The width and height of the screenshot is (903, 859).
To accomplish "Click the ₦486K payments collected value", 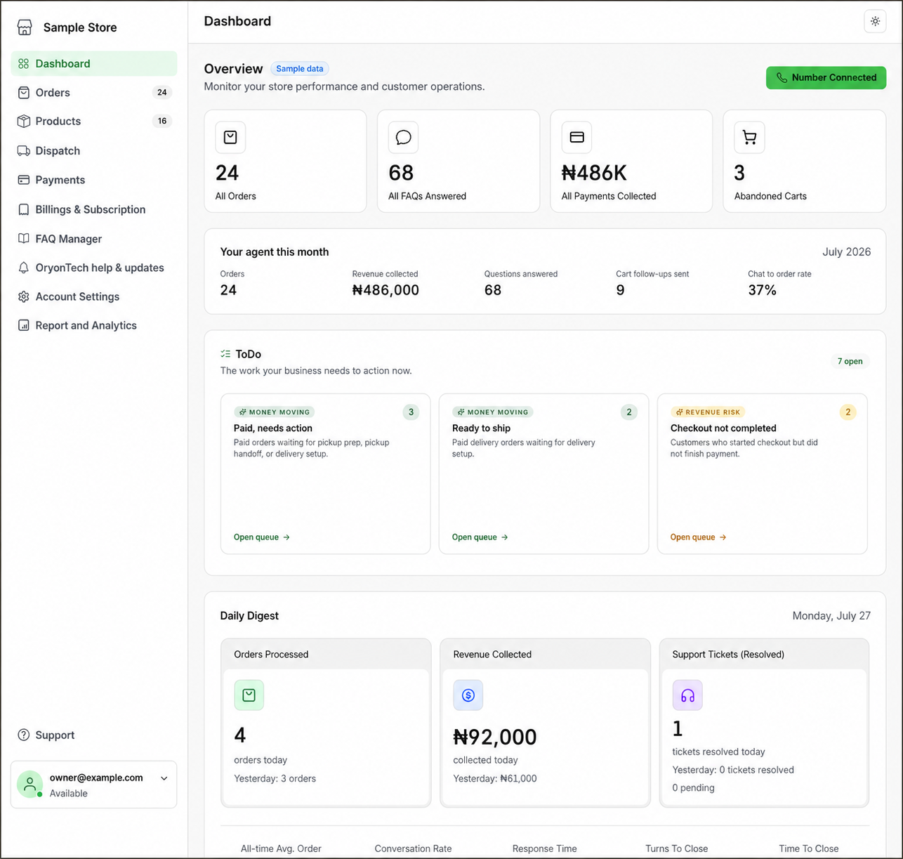I will (x=594, y=173).
